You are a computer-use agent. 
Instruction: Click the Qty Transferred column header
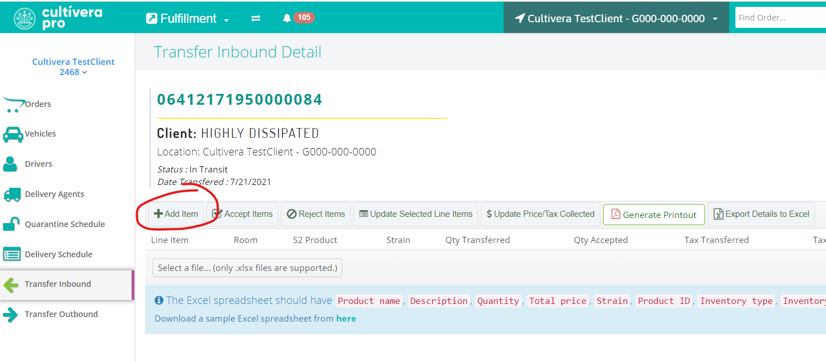point(477,240)
